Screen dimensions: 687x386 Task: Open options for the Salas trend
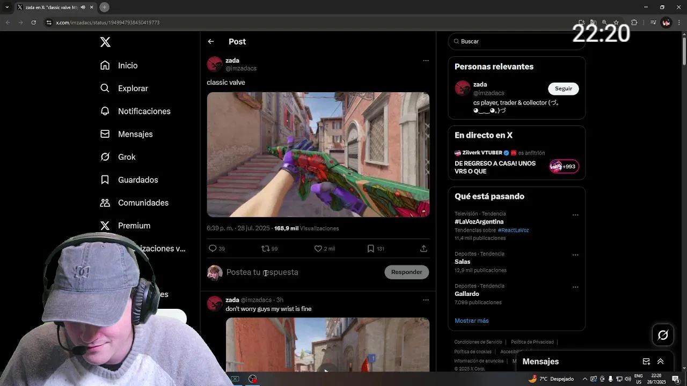(575, 255)
